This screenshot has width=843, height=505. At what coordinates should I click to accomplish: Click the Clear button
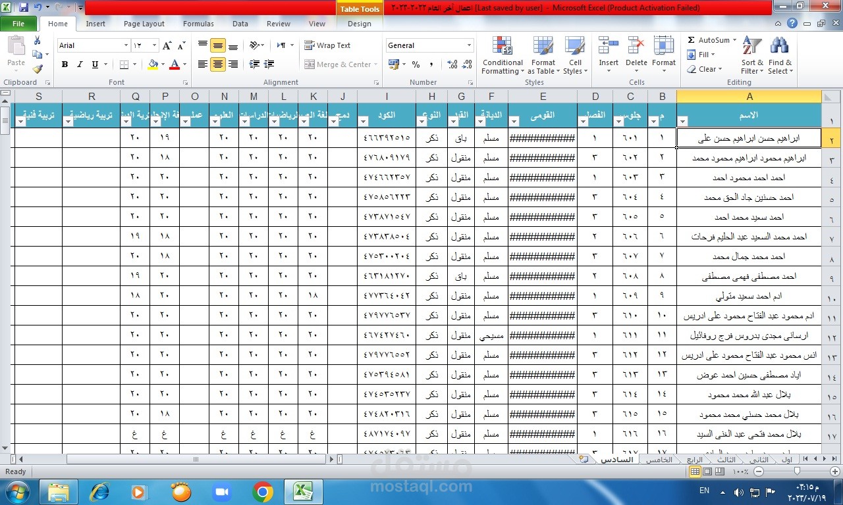[x=704, y=69]
